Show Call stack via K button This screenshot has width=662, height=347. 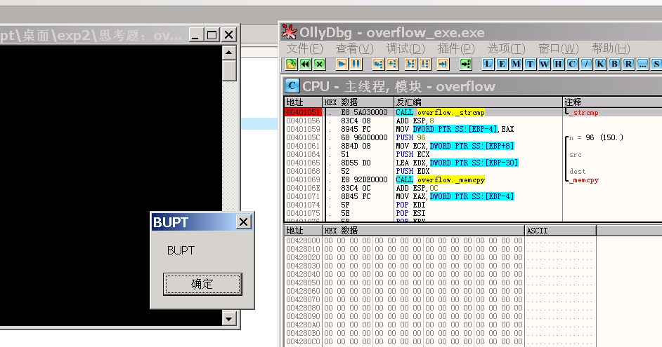[x=600, y=64]
